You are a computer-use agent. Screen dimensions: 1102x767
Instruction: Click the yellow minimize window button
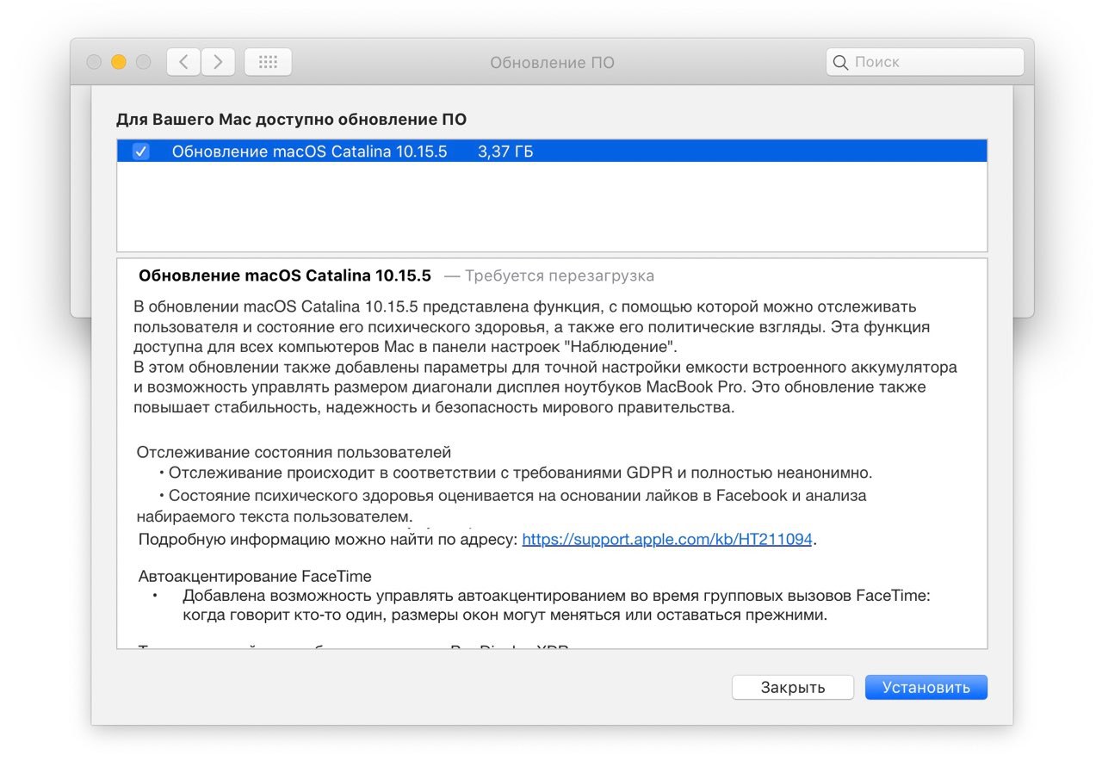(x=119, y=62)
